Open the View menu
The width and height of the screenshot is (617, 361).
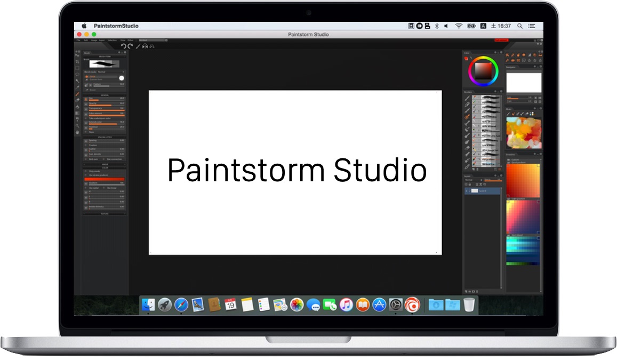(122, 40)
